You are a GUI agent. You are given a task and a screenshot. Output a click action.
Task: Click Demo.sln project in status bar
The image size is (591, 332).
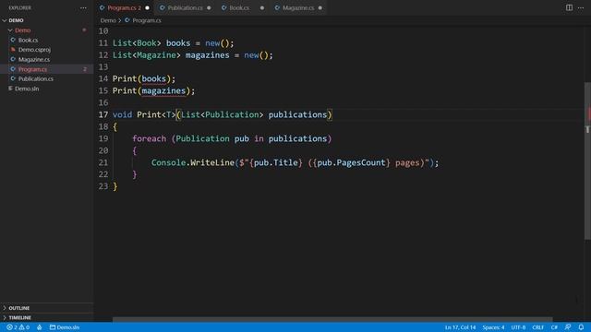click(x=65, y=327)
